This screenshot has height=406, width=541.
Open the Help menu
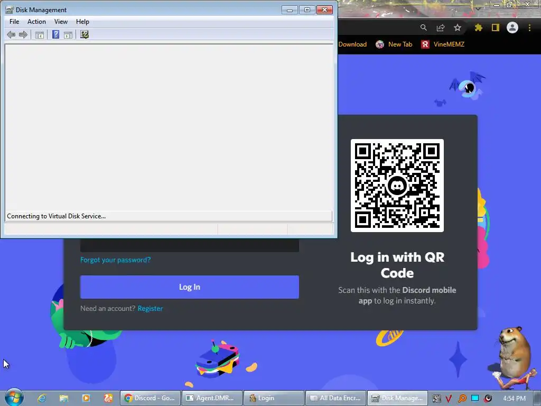pos(82,21)
